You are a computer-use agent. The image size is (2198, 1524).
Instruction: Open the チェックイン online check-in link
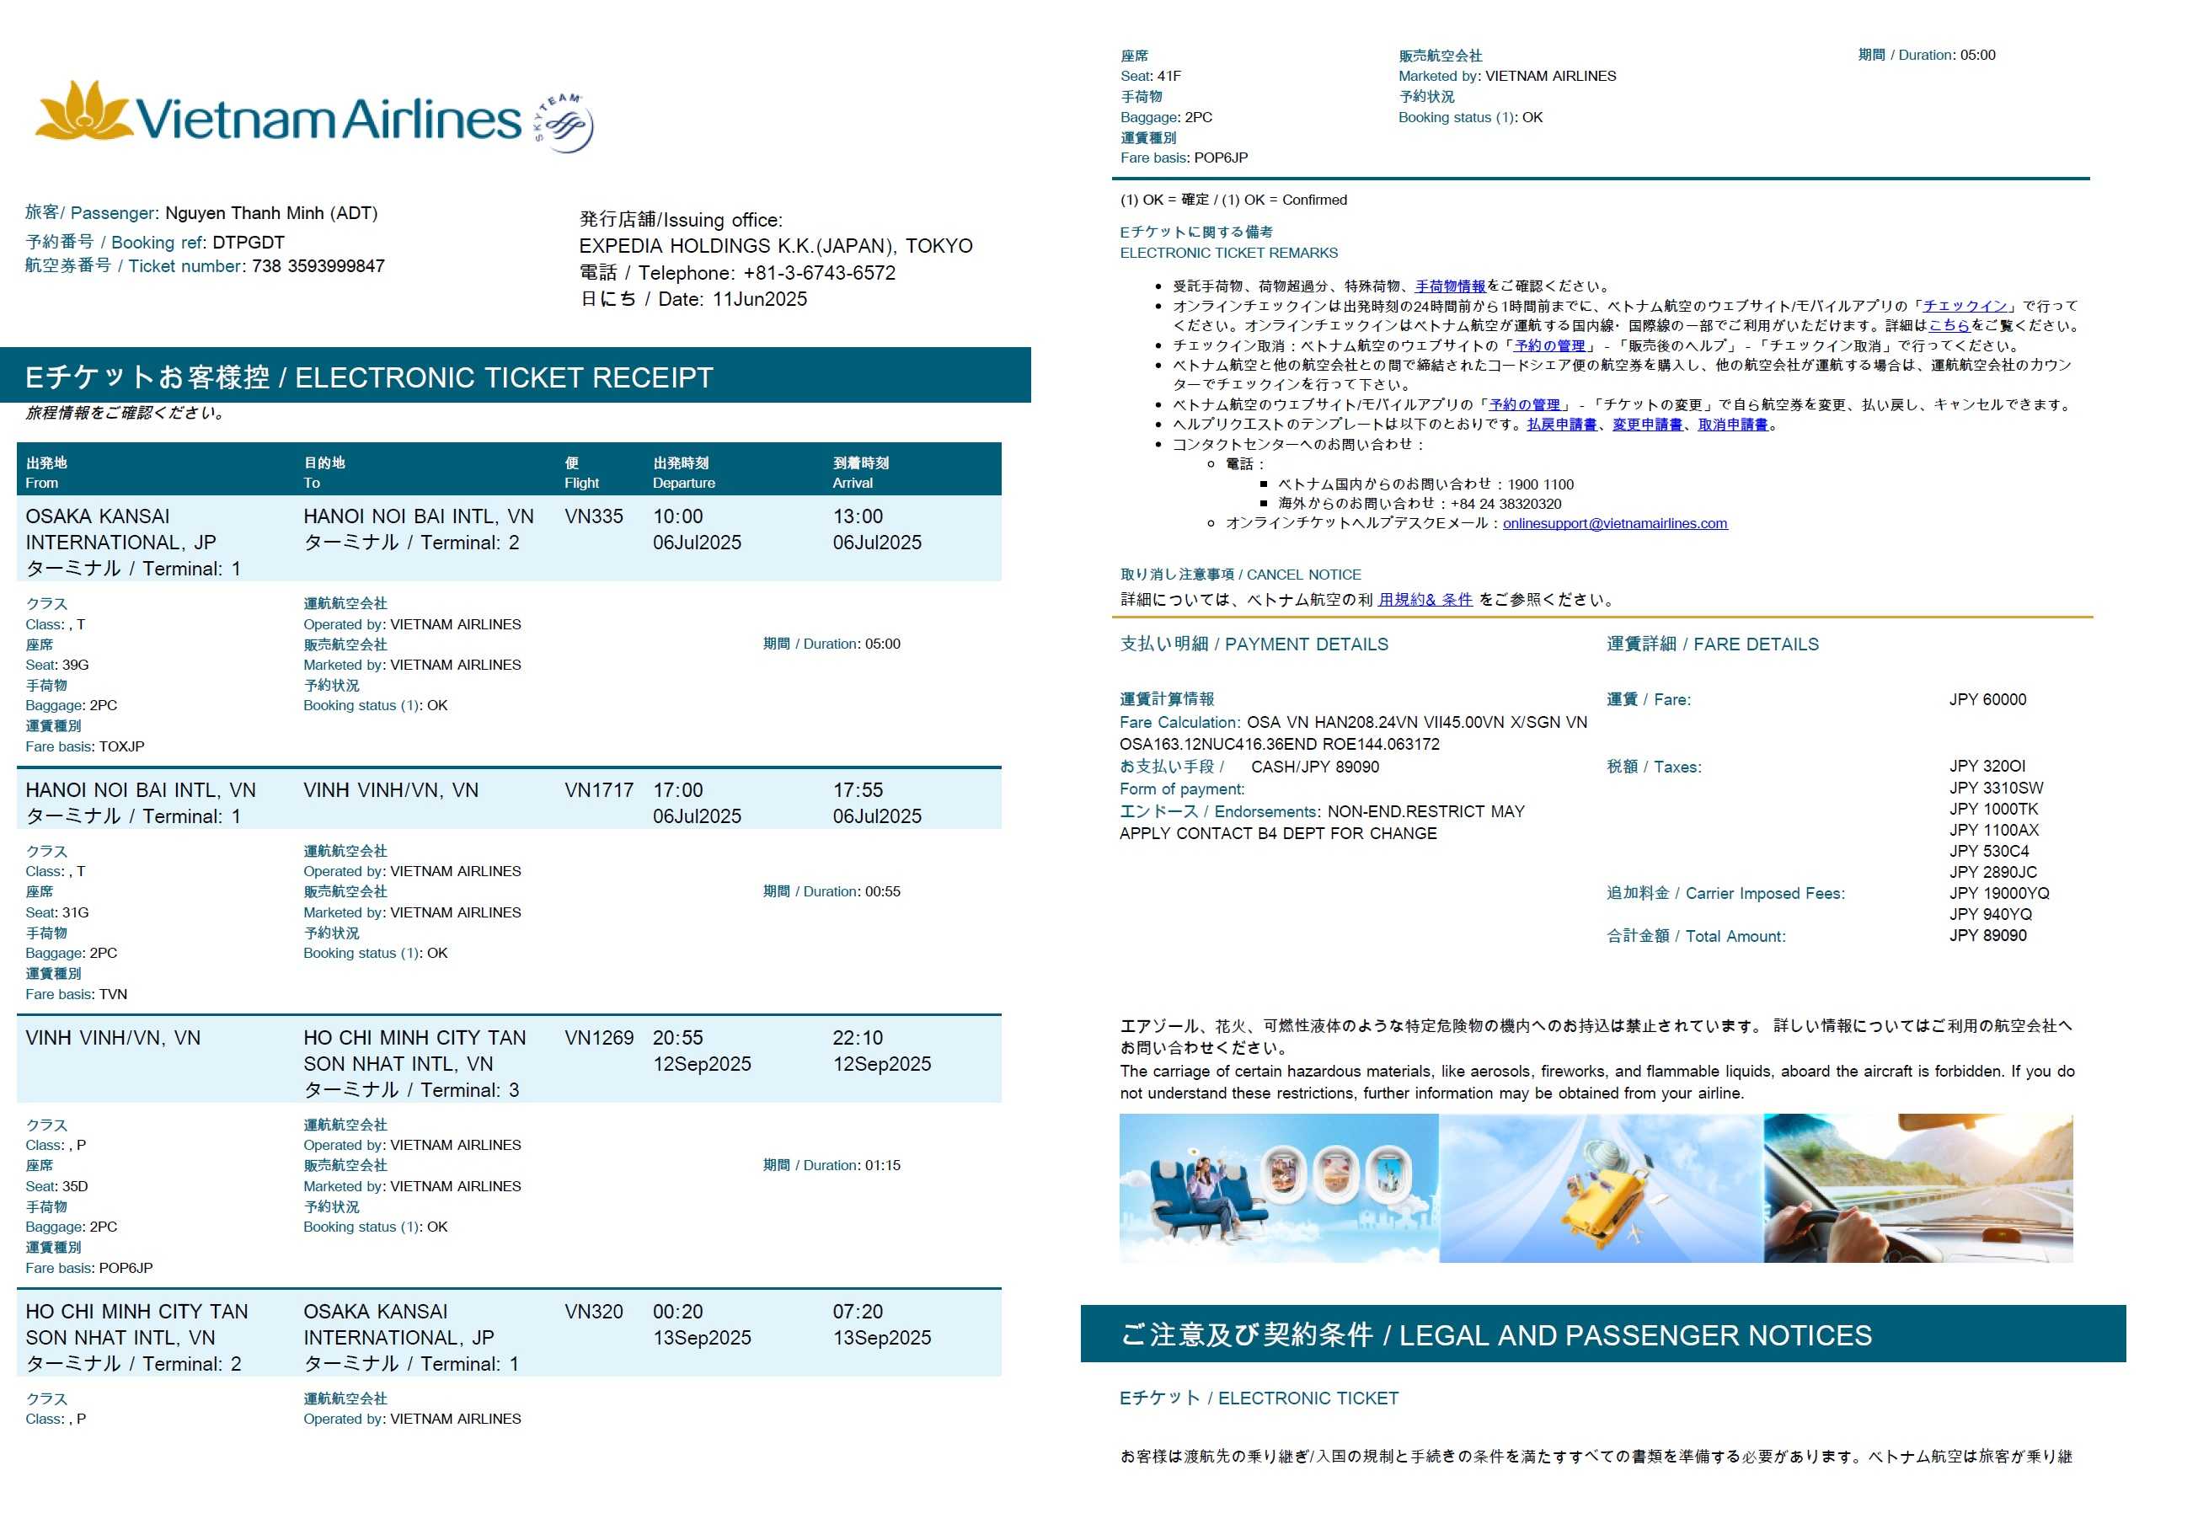click(x=1964, y=306)
